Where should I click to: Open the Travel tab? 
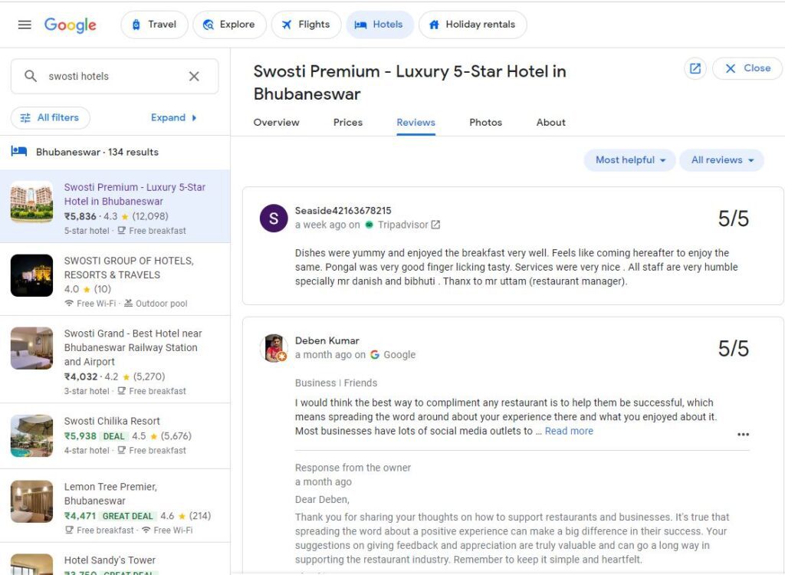click(x=154, y=25)
